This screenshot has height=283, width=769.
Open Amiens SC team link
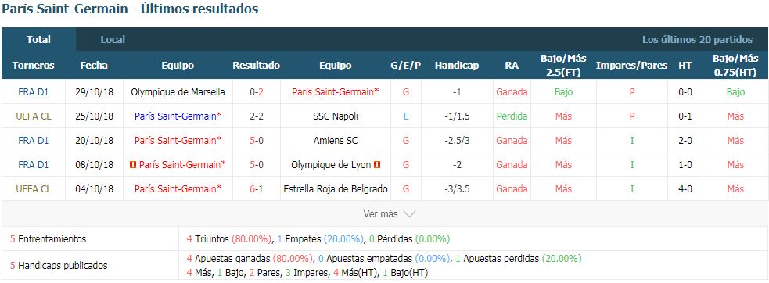336,140
